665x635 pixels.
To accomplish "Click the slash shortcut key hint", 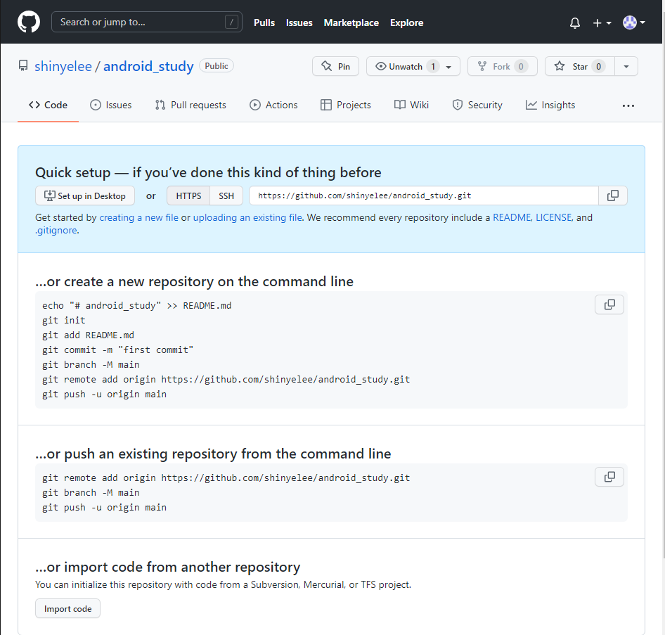I will coord(231,22).
